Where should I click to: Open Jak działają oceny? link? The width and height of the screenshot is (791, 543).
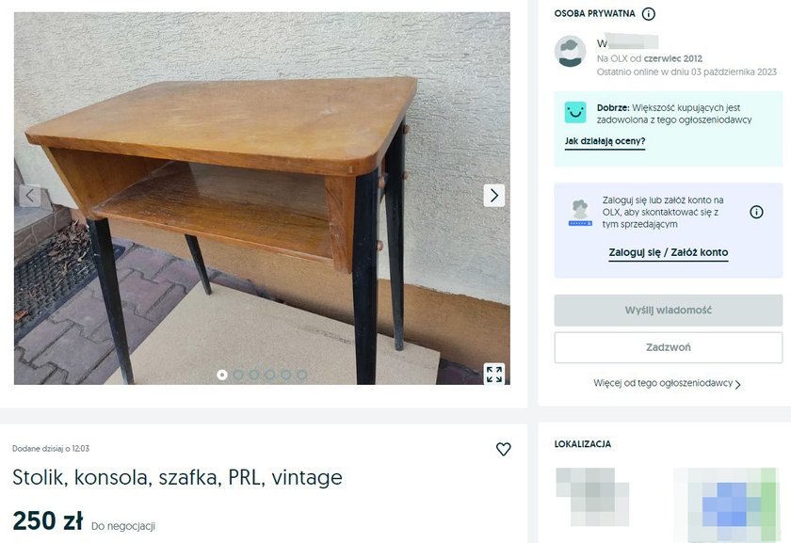pyautogui.click(x=605, y=141)
